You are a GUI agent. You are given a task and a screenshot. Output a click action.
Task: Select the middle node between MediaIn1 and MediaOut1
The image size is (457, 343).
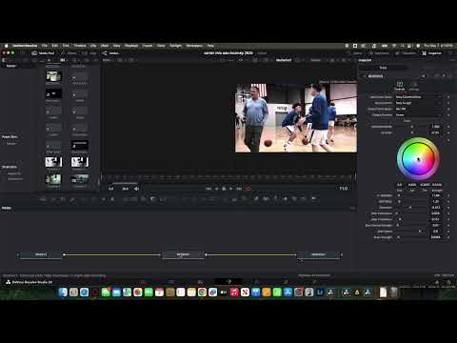coord(183,254)
